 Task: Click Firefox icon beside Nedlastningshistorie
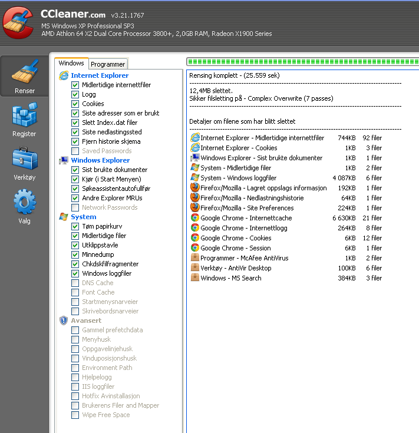click(x=195, y=197)
